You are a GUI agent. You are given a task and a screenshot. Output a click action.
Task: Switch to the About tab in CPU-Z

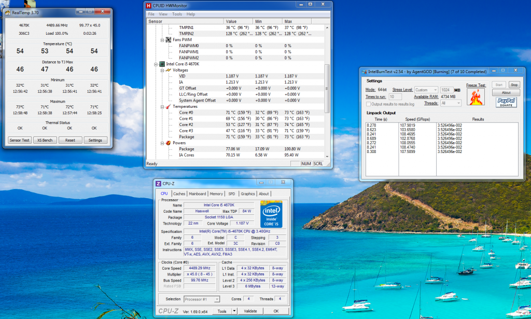click(264, 193)
